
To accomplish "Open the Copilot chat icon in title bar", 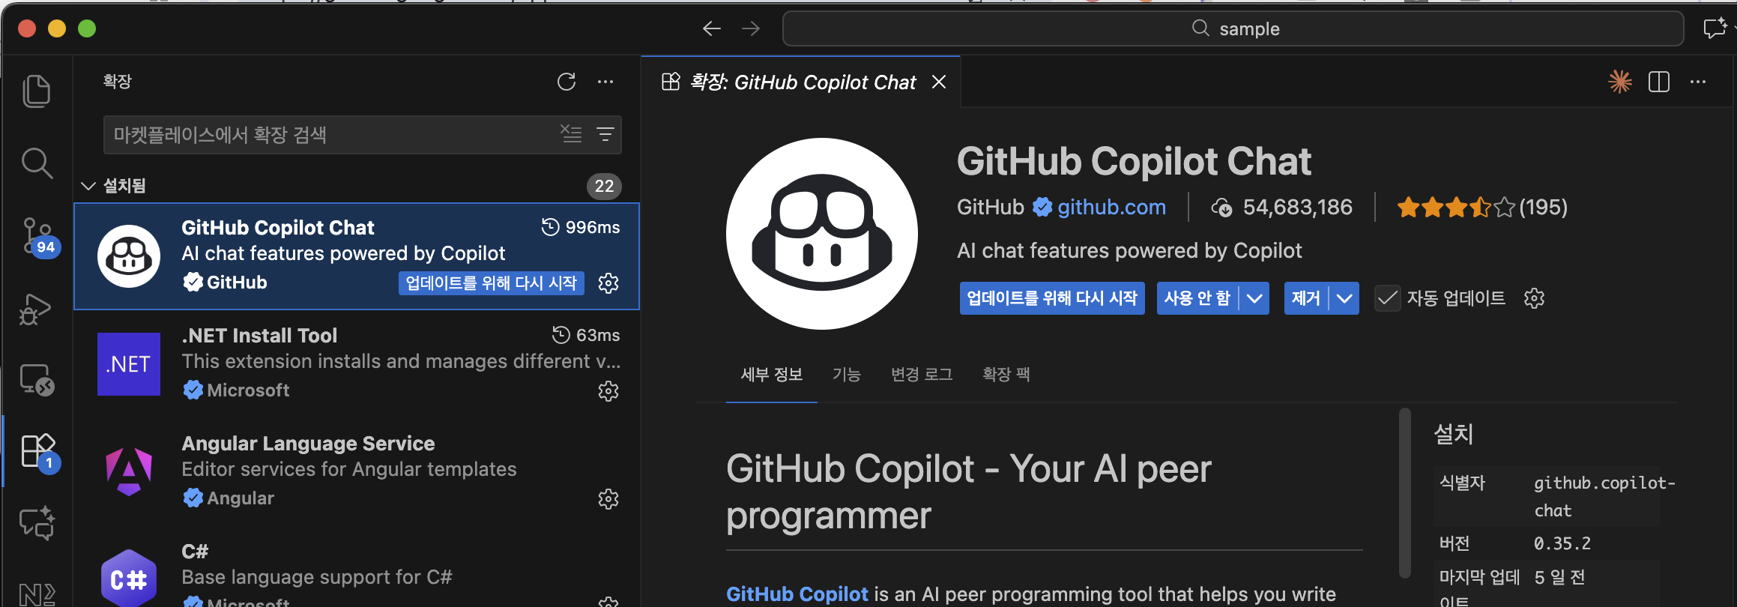I will pos(1715,28).
